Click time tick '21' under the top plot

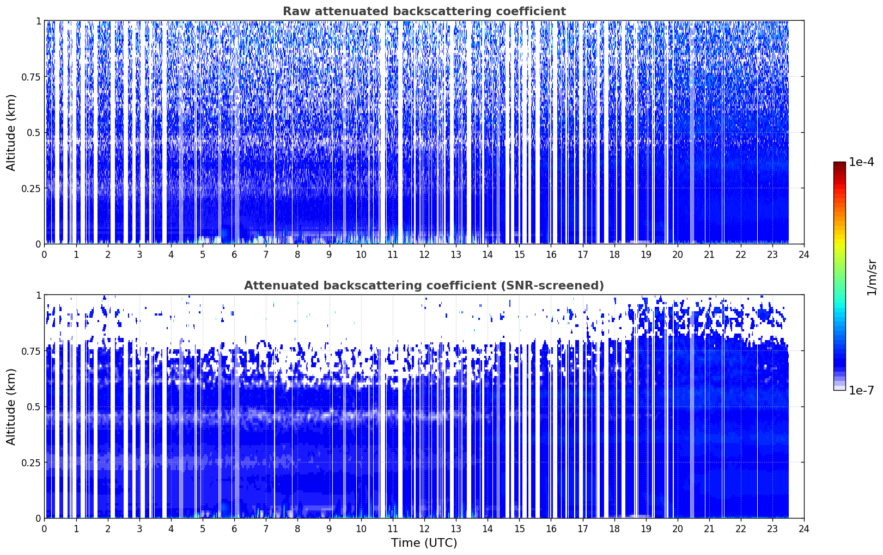coord(709,254)
